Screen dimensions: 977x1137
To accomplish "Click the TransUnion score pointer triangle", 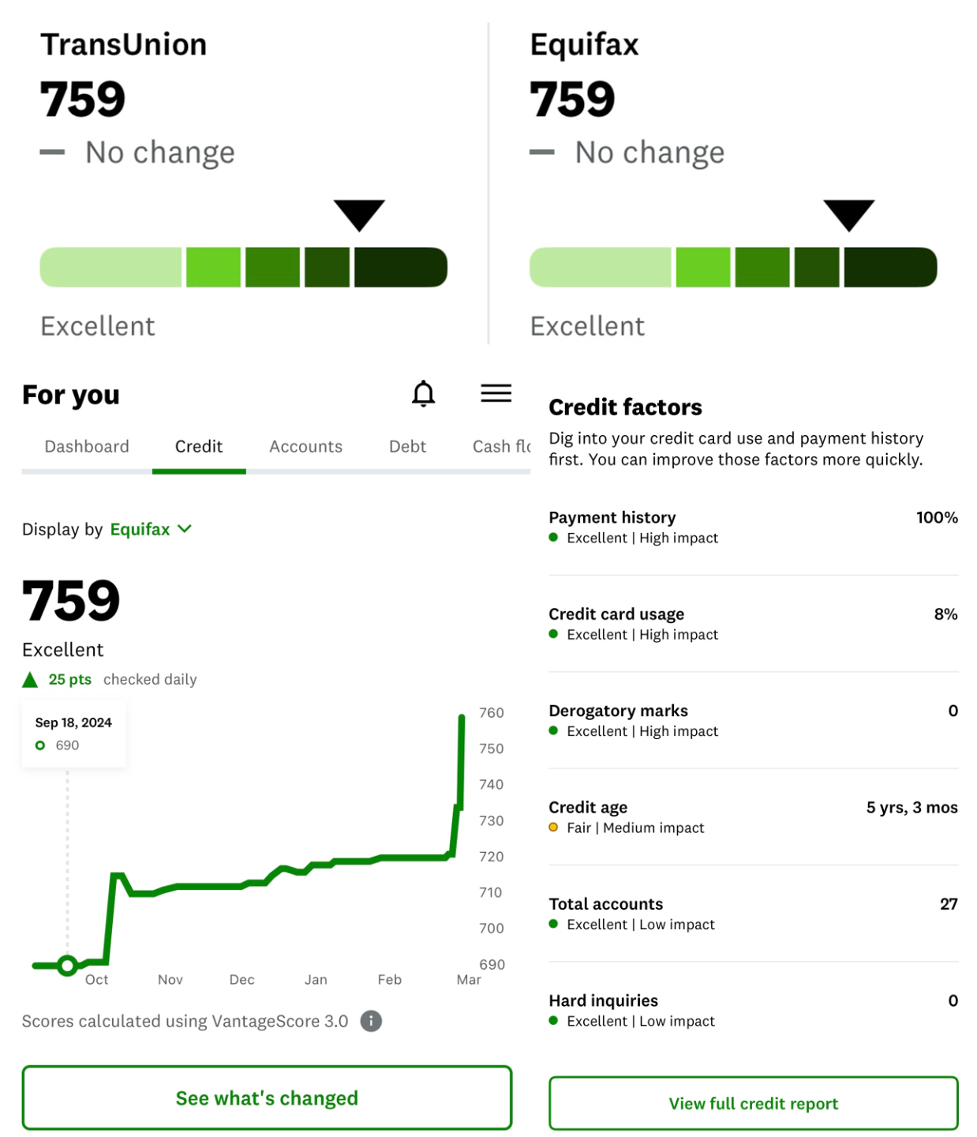I will click(359, 216).
